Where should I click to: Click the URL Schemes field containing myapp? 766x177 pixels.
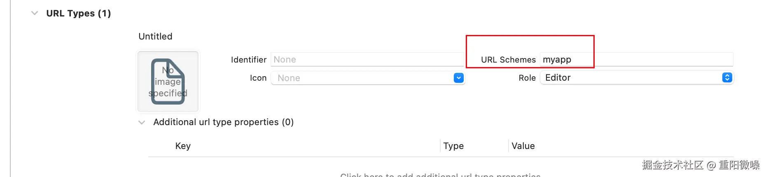point(636,59)
